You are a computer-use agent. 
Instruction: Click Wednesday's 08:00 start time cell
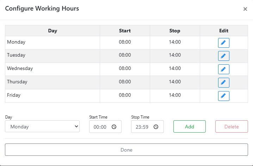[125, 69]
